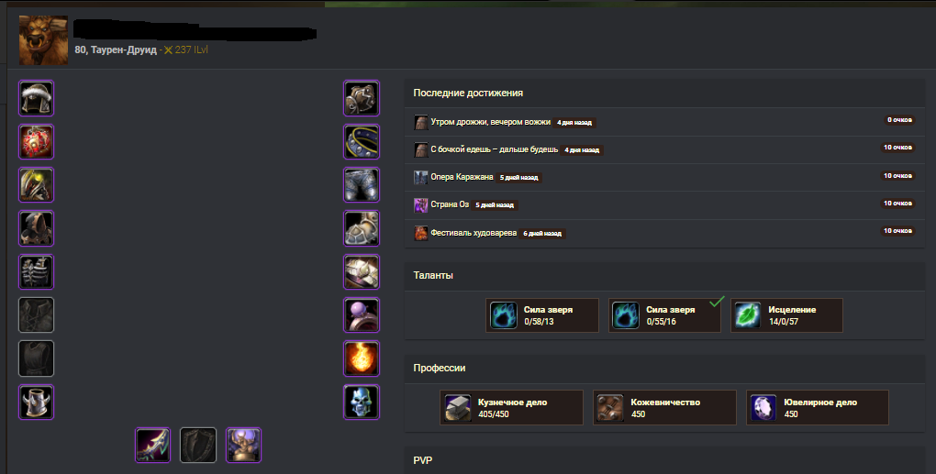
Task: Select active Сила зверя 0/55/16 talent spec
Action: point(664,315)
